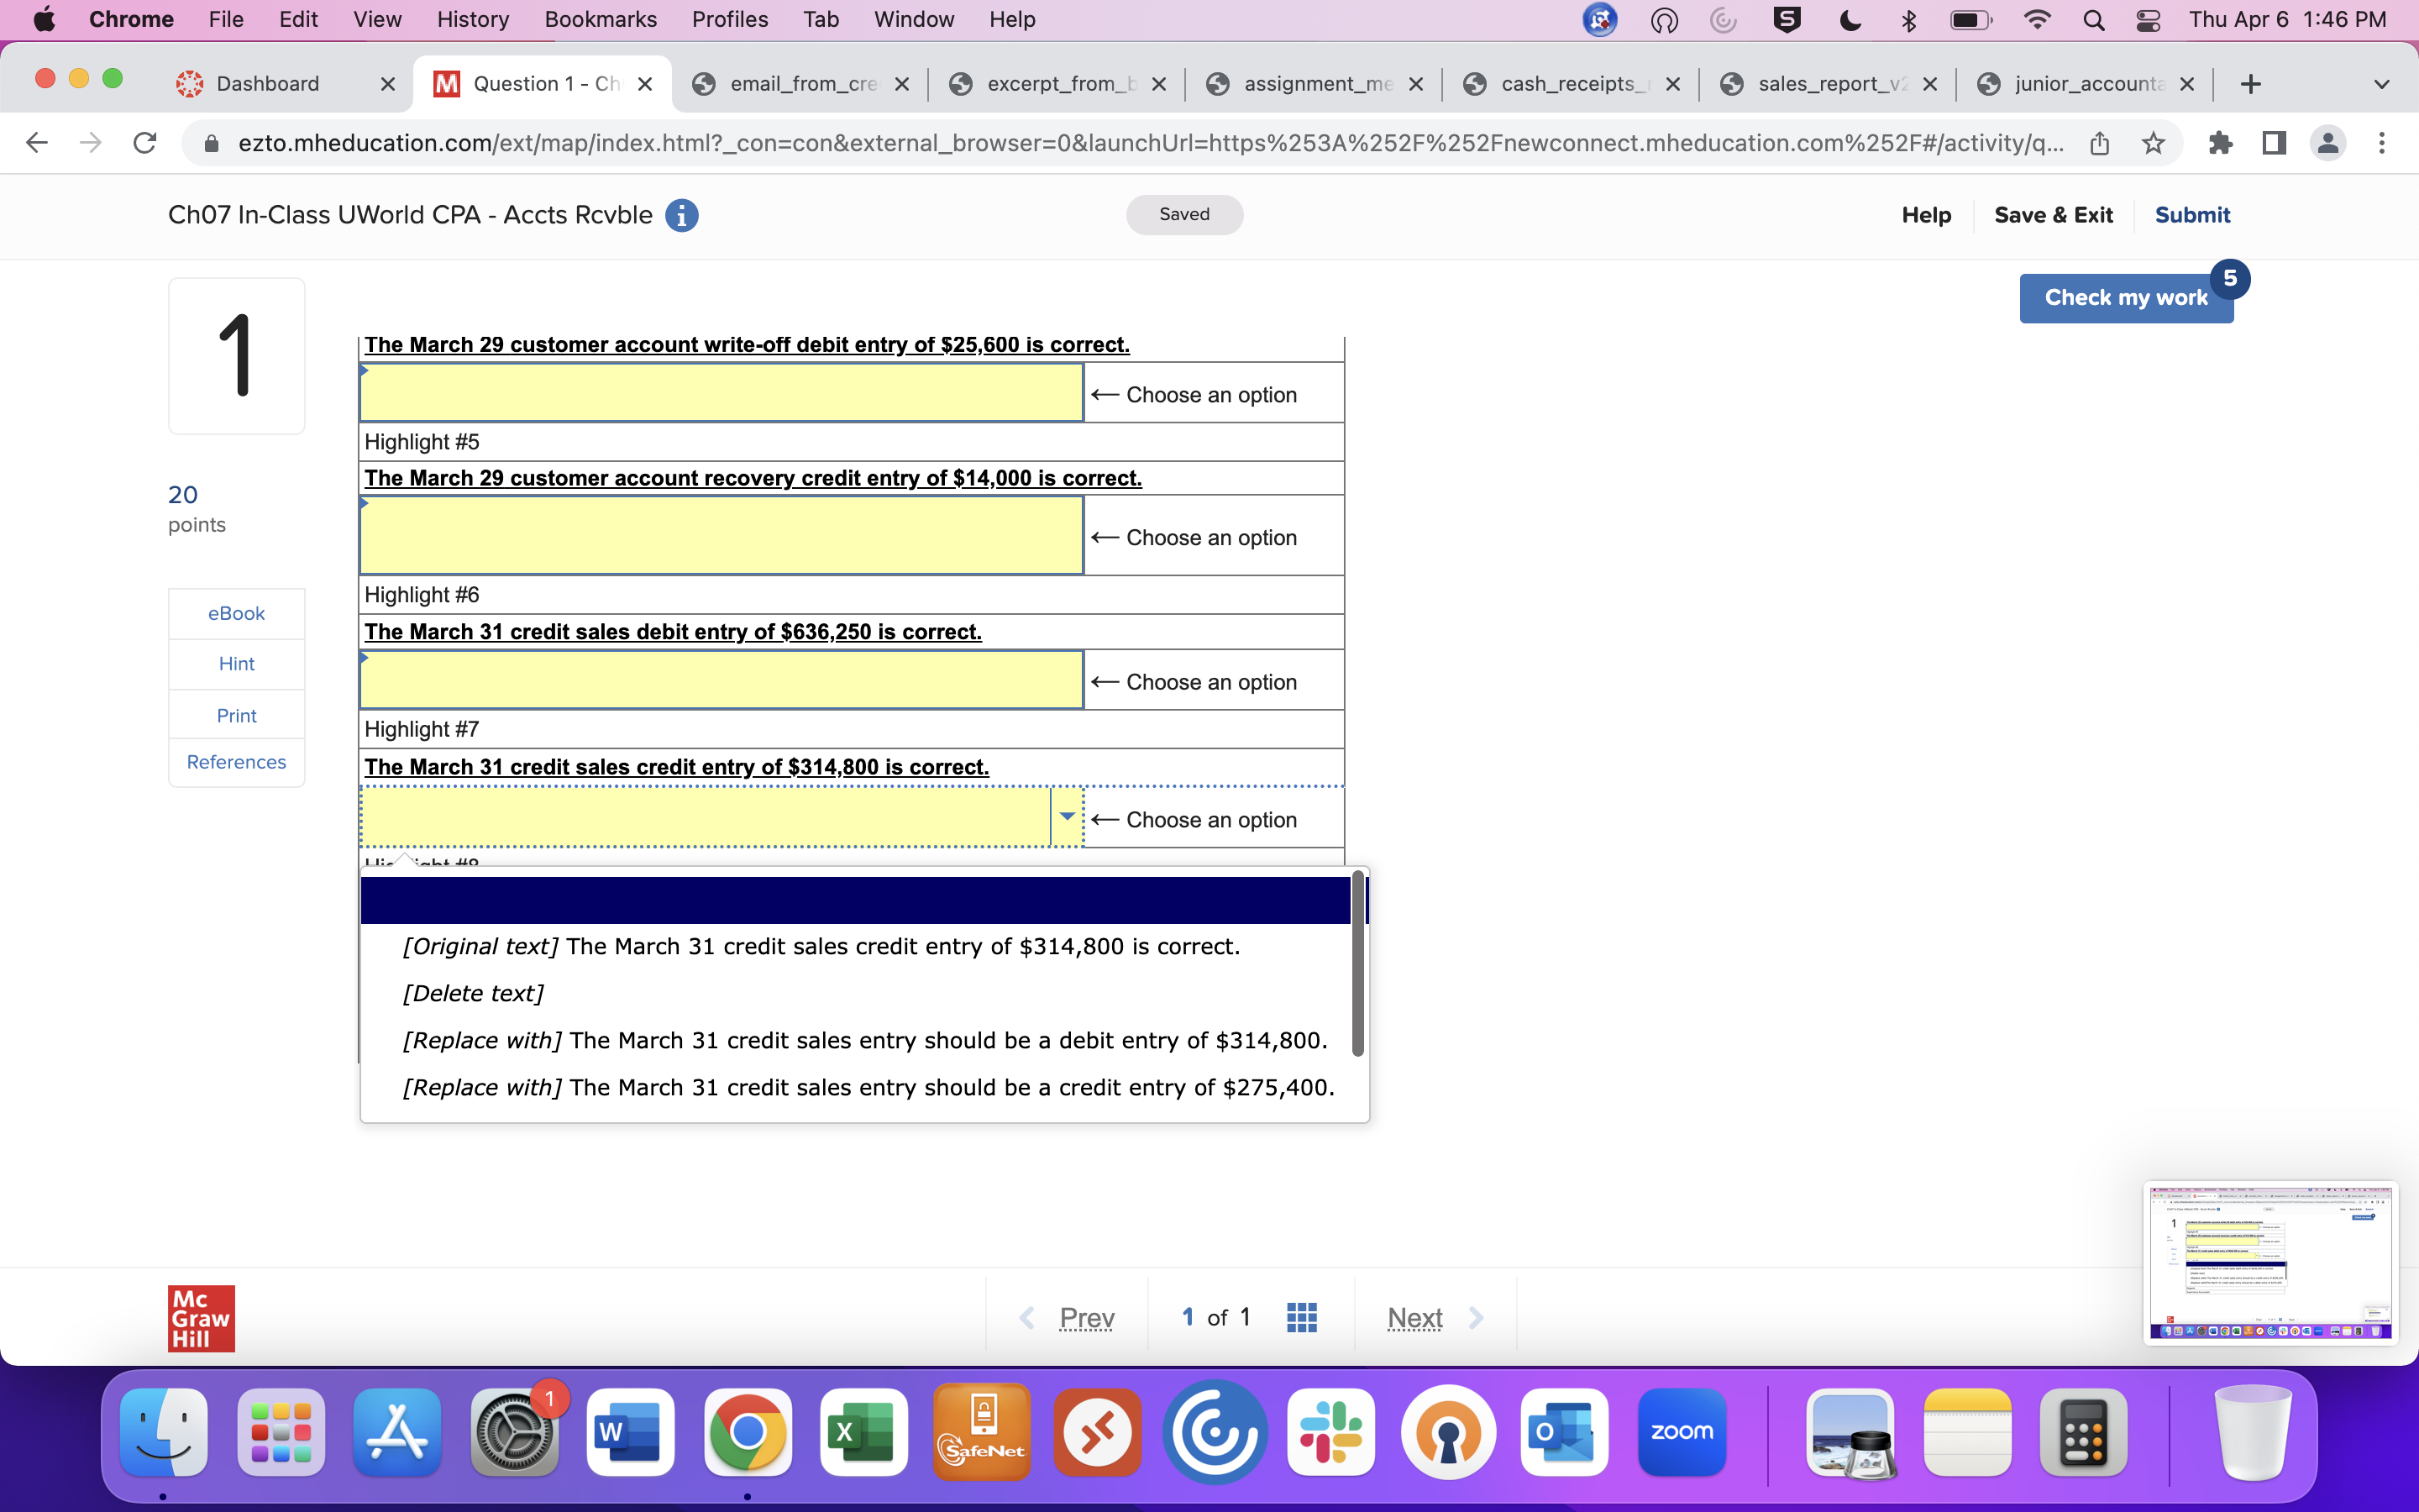Open the Chrome extensions puzzle icon
Viewport: 2419px width, 1512px height.
2221,143
